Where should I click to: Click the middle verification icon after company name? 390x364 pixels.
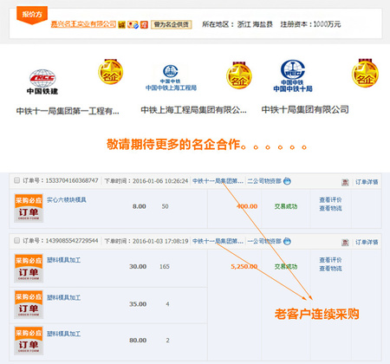click(x=133, y=24)
